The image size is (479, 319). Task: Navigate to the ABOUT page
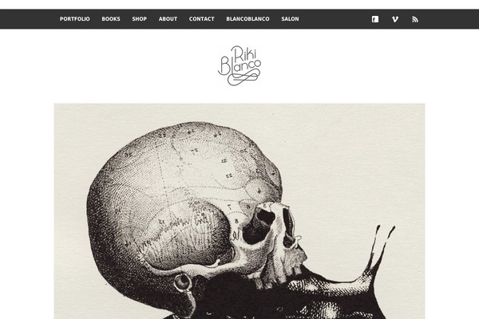pyautogui.click(x=168, y=19)
